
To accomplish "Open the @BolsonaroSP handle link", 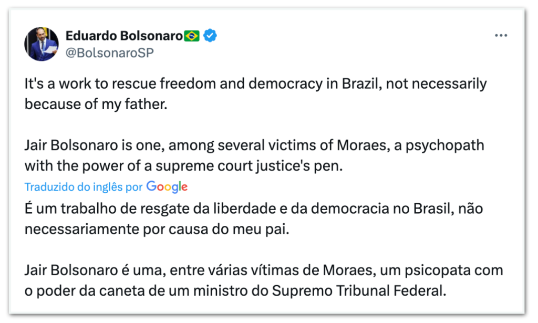I will [x=109, y=53].
